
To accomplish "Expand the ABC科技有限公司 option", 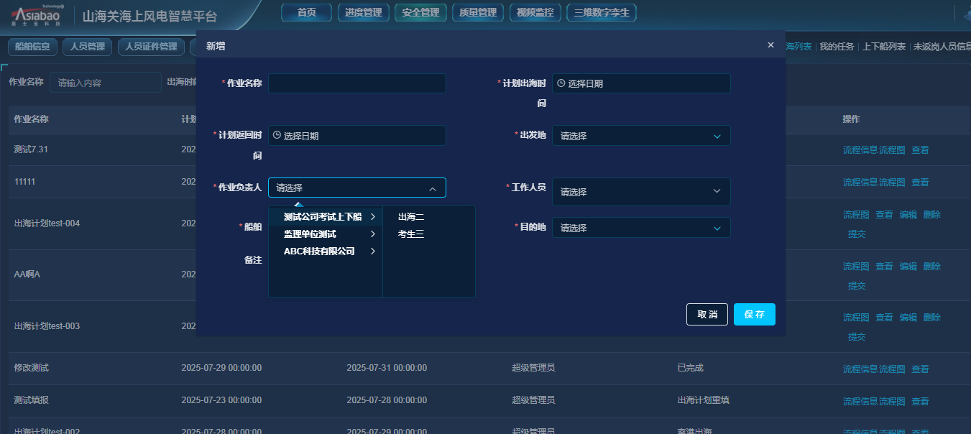I will click(326, 251).
